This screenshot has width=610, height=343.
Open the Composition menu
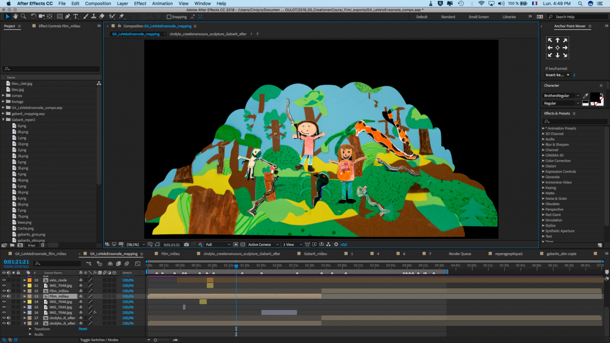point(98,3)
